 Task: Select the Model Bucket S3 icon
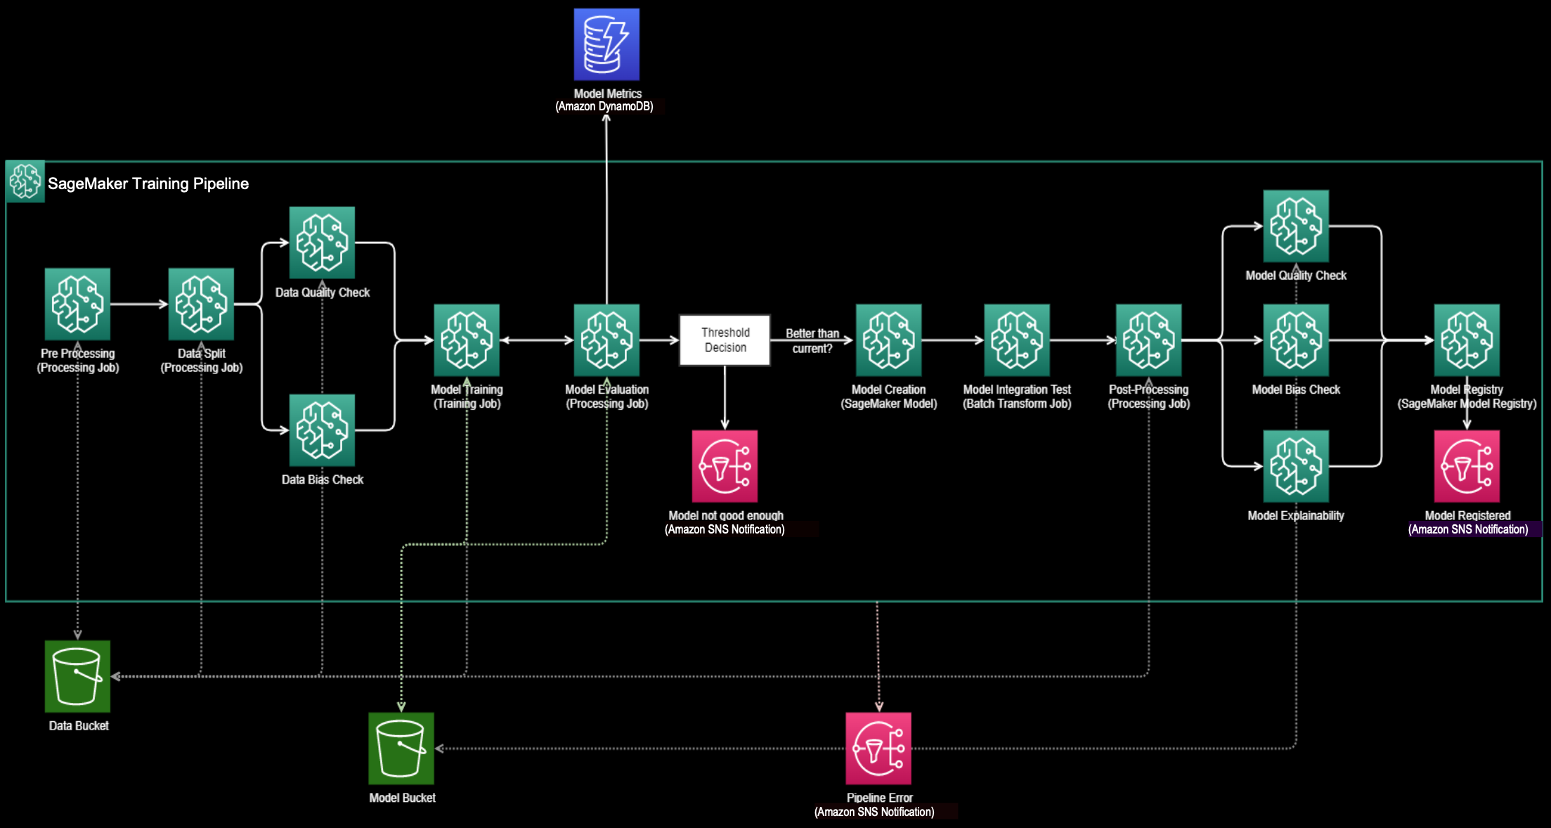[x=401, y=748]
